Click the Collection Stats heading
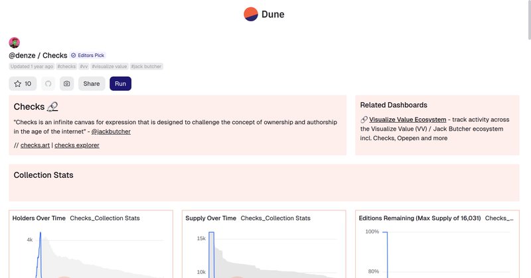 click(43, 175)
